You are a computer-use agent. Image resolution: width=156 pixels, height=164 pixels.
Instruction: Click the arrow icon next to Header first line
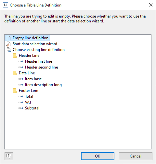pos(21,61)
